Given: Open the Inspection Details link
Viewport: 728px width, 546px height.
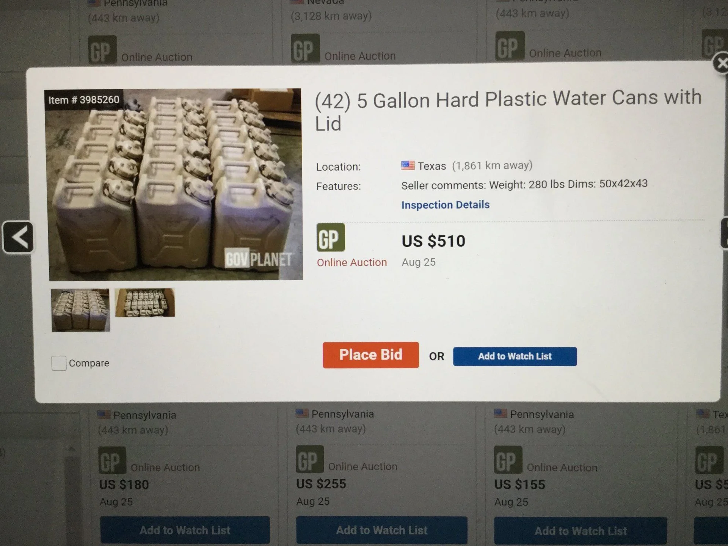Looking at the screenshot, I should [445, 205].
